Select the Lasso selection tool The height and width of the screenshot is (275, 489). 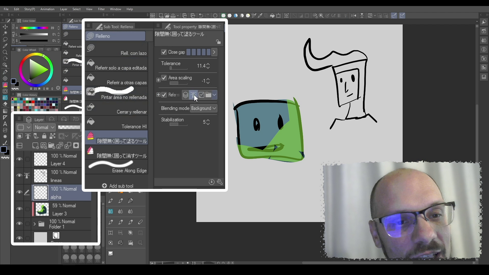pyautogui.click(x=5, y=39)
